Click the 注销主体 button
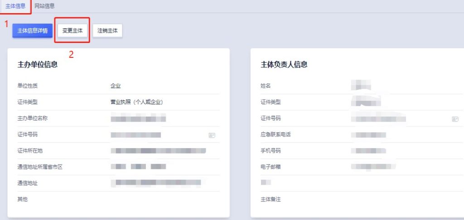464x220 pixels. pos(107,31)
